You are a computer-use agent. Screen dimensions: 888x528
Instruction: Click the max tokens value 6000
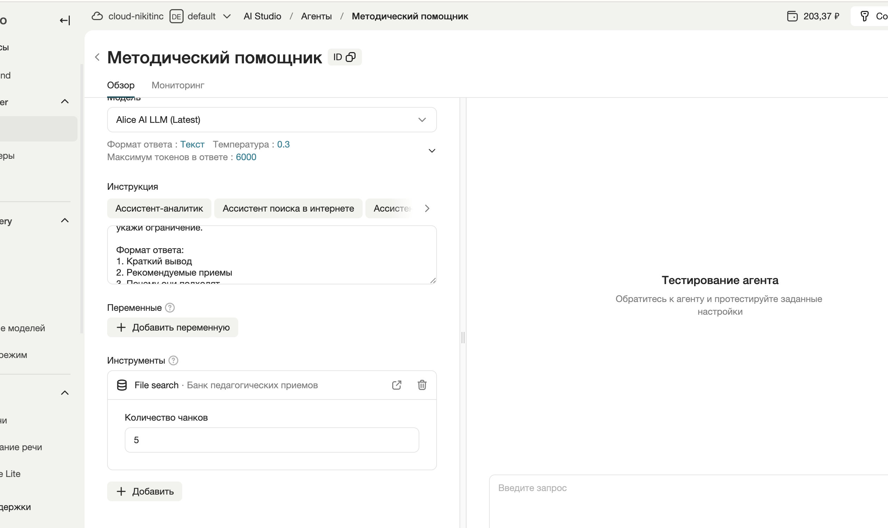pyautogui.click(x=246, y=157)
